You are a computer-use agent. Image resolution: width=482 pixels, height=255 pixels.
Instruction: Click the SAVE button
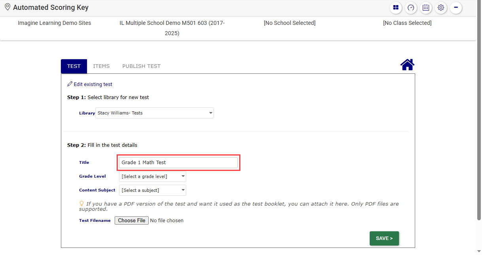tap(384, 238)
